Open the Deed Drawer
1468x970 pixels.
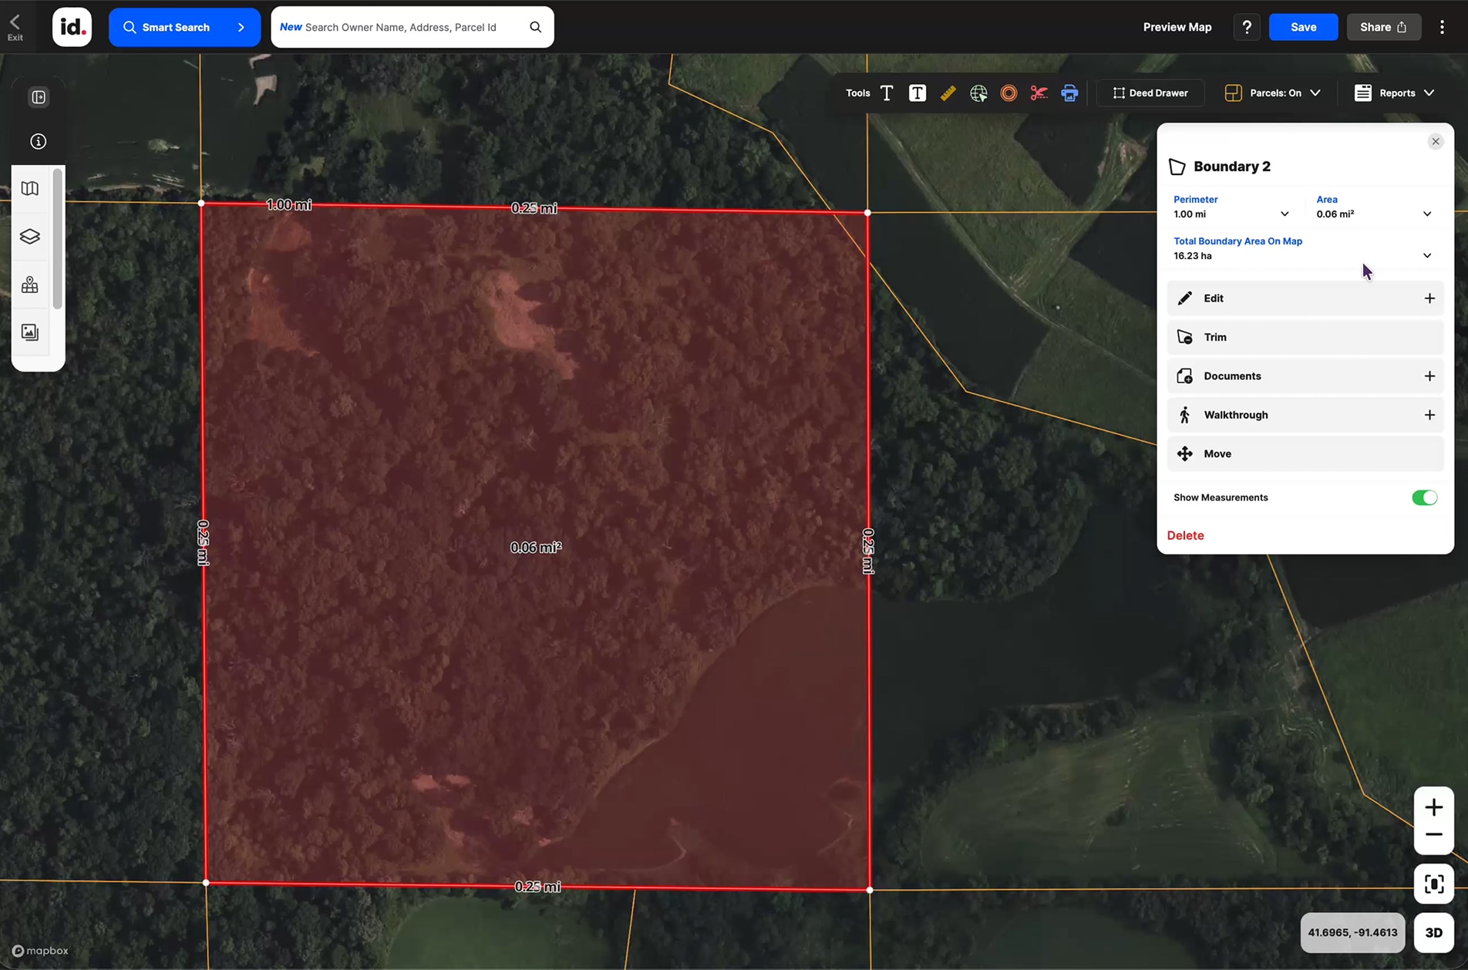click(x=1150, y=93)
